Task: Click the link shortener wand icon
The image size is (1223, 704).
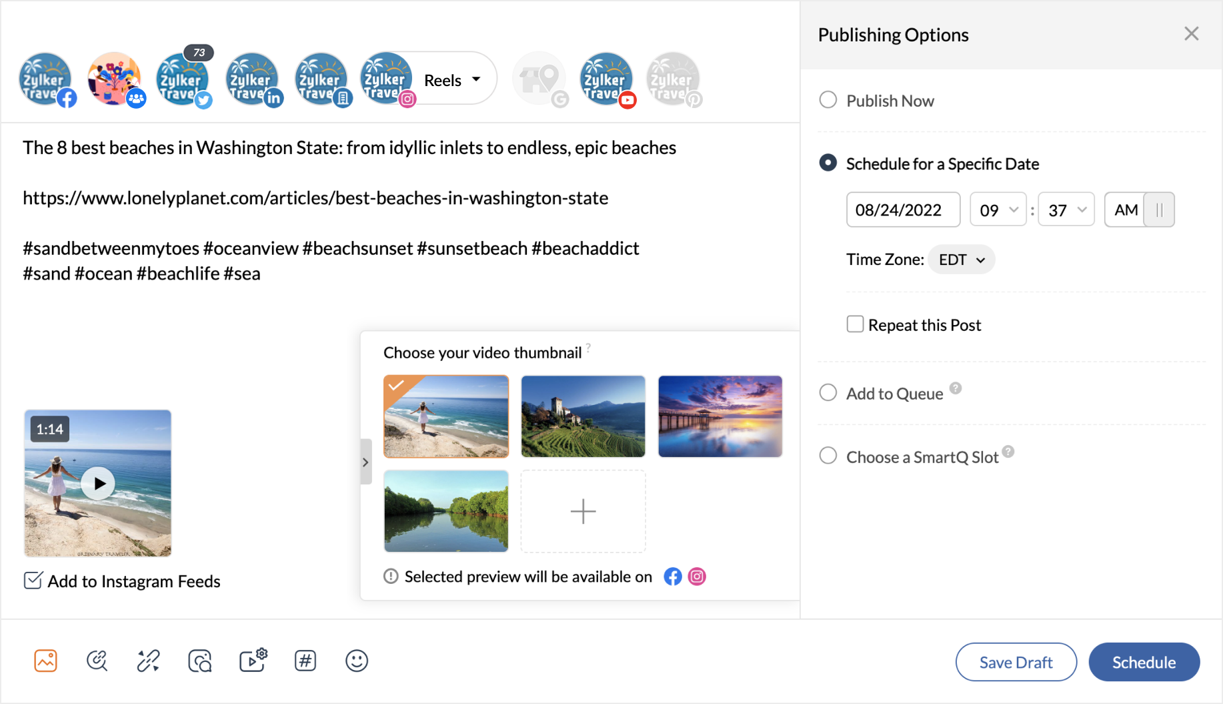Action: pos(148,661)
